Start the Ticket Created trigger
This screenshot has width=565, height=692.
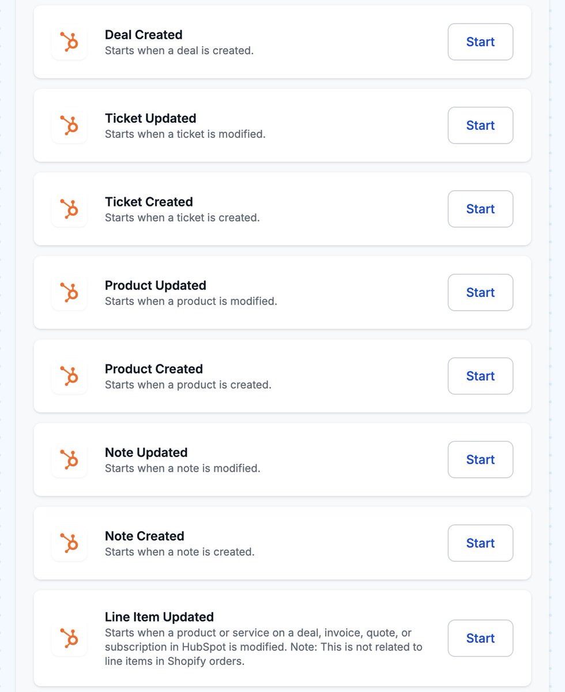[x=480, y=209]
